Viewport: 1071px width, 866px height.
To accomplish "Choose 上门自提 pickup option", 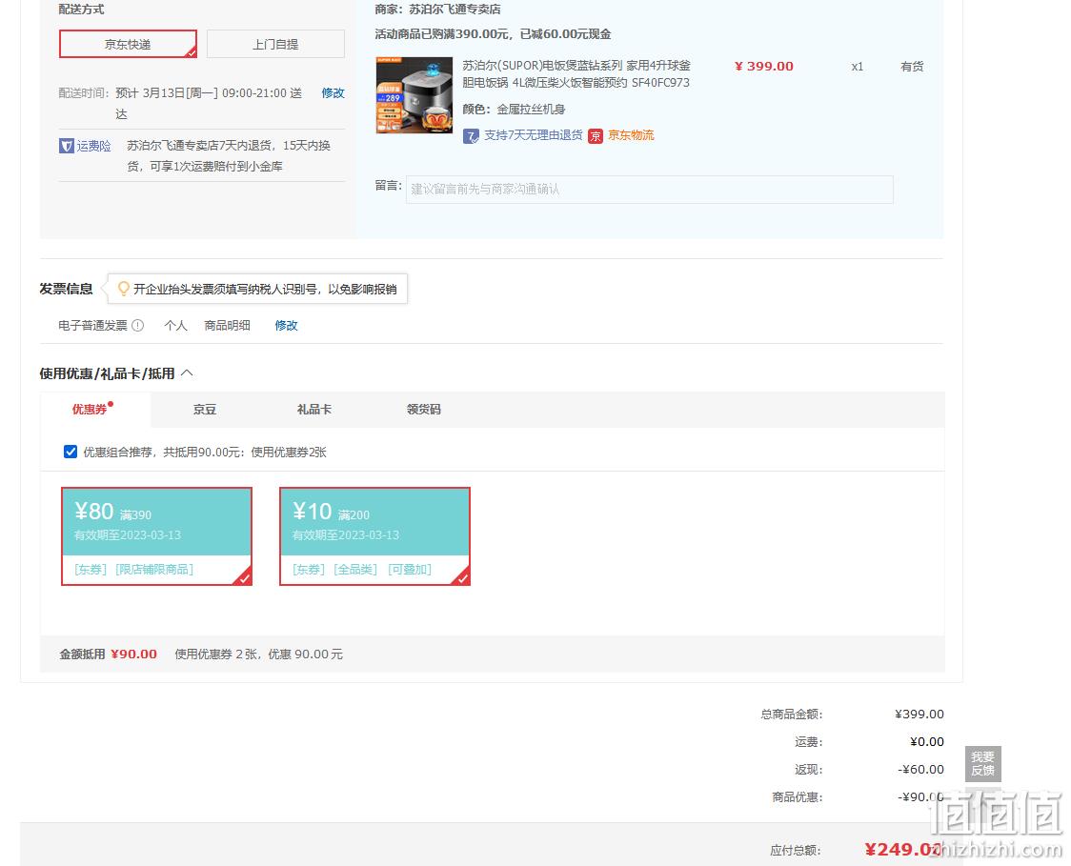I will (275, 45).
